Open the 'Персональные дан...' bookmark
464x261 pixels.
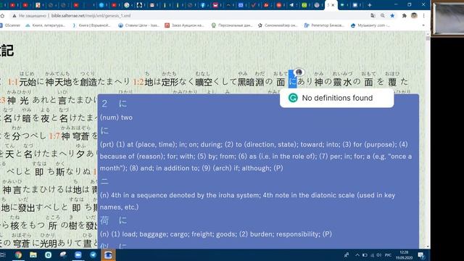(232, 25)
